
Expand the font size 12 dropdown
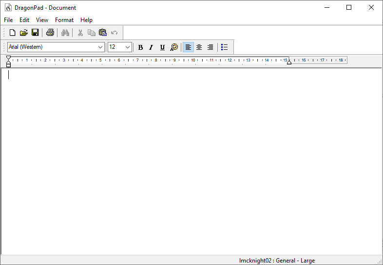[x=128, y=47]
